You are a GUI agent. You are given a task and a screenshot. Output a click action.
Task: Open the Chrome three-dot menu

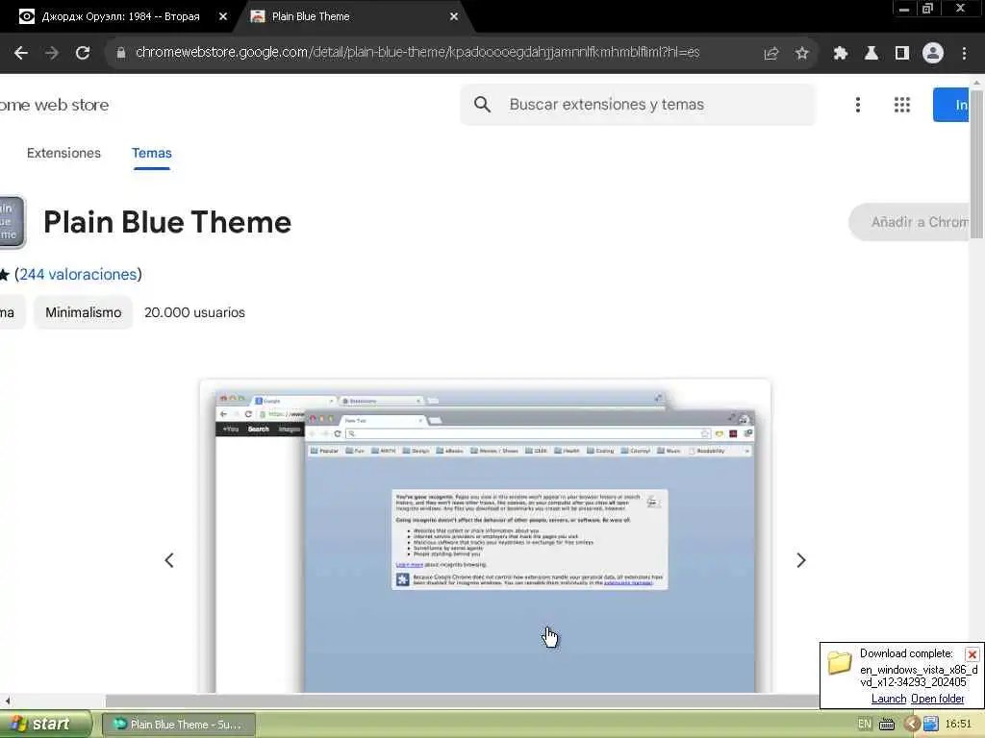(x=964, y=54)
